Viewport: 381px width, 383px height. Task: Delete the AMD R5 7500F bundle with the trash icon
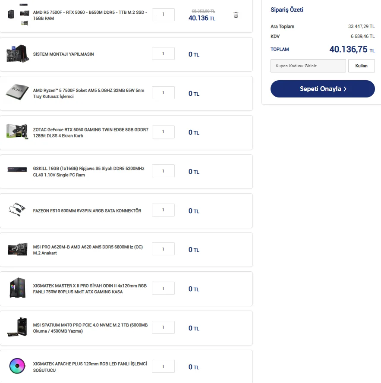click(x=236, y=15)
